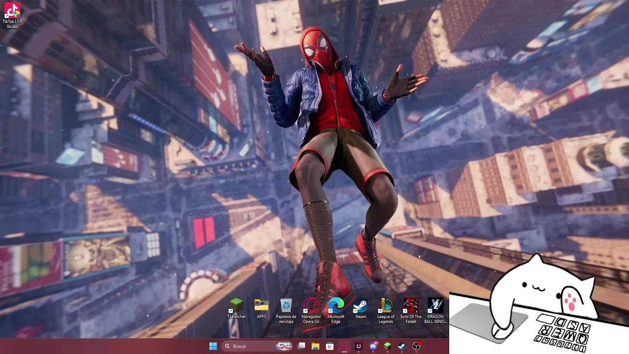Open Papelera de reciclaje icon

tap(286, 311)
